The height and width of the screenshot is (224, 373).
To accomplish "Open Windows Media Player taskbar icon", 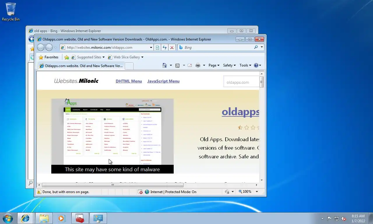I will 61,218.
